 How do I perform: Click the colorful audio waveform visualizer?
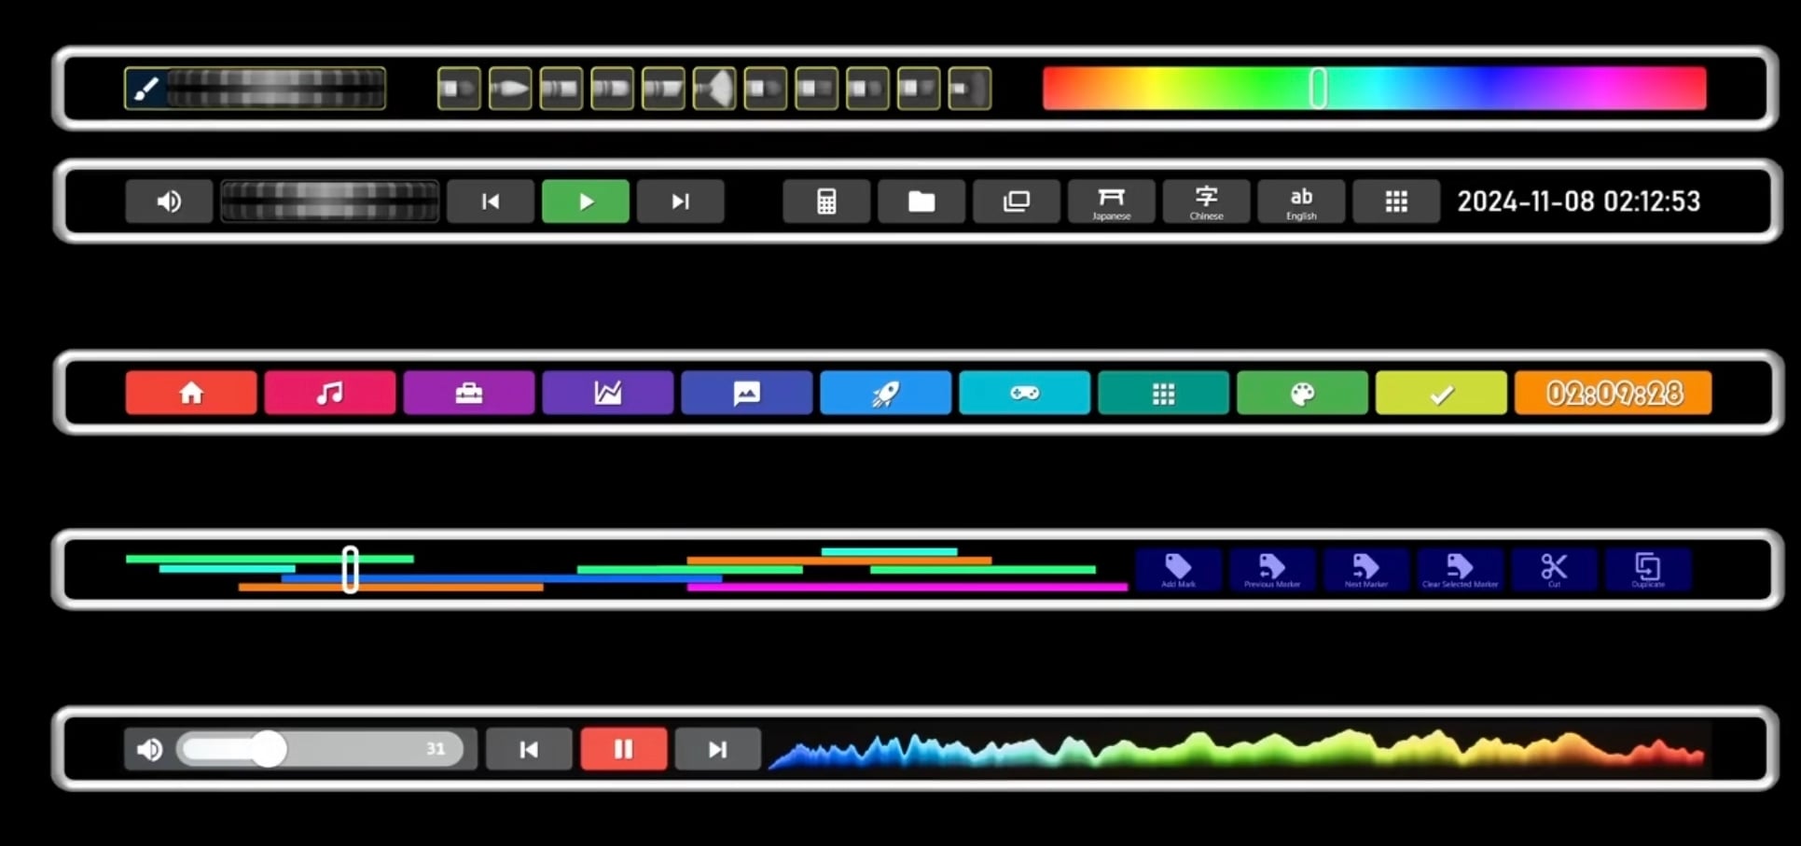pyautogui.click(x=1239, y=749)
